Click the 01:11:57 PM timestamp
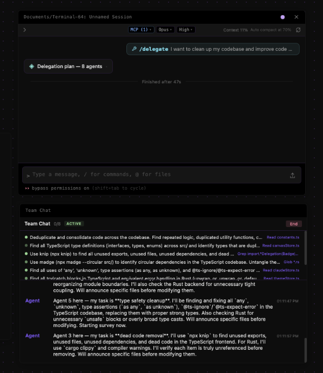Image resolution: width=323 pixels, height=373 pixels. [x=287, y=336]
